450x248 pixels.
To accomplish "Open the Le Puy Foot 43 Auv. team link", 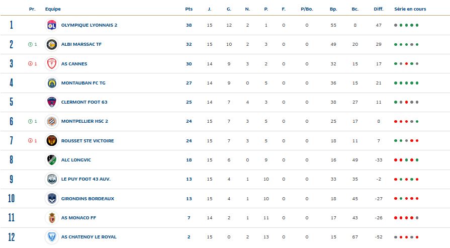I will [x=85, y=179].
